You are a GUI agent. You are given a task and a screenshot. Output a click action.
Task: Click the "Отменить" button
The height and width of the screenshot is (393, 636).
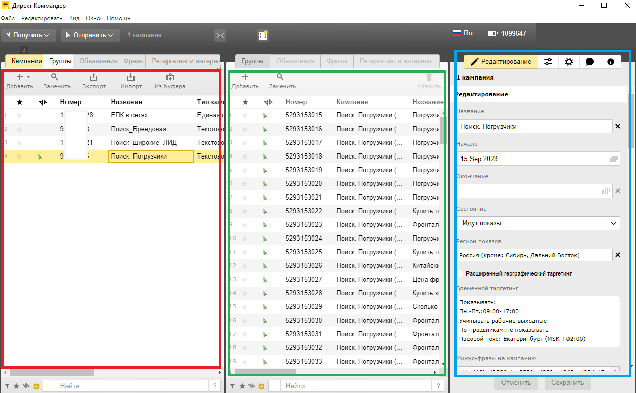(516, 383)
